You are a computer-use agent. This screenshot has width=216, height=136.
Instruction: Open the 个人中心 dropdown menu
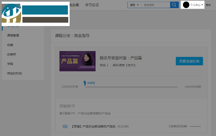coord(197,5)
